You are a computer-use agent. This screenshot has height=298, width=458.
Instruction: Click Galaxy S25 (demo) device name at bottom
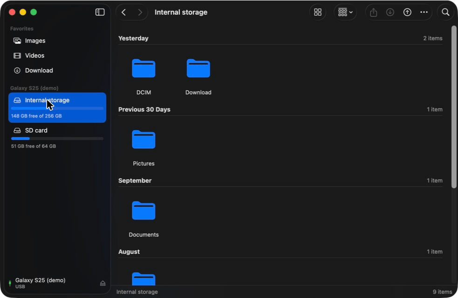point(41,280)
